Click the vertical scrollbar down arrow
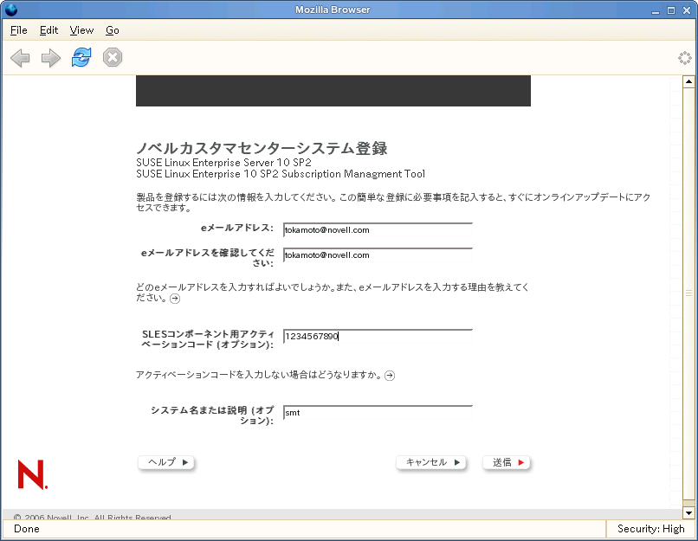This screenshot has height=541, width=698. 688,513
